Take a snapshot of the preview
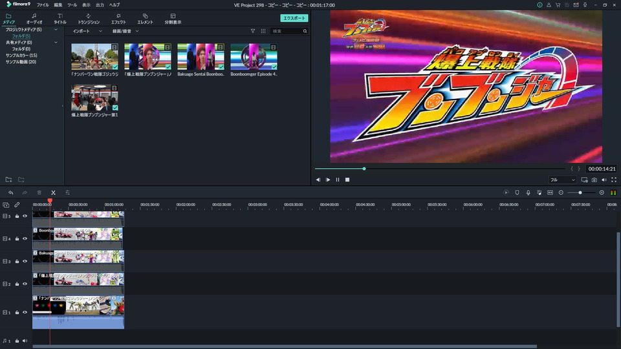This screenshot has width=621, height=349. [x=594, y=180]
